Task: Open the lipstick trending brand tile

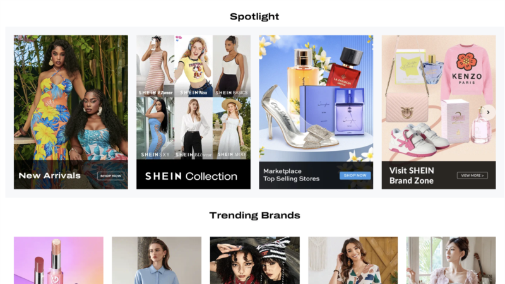Action: tap(59, 260)
